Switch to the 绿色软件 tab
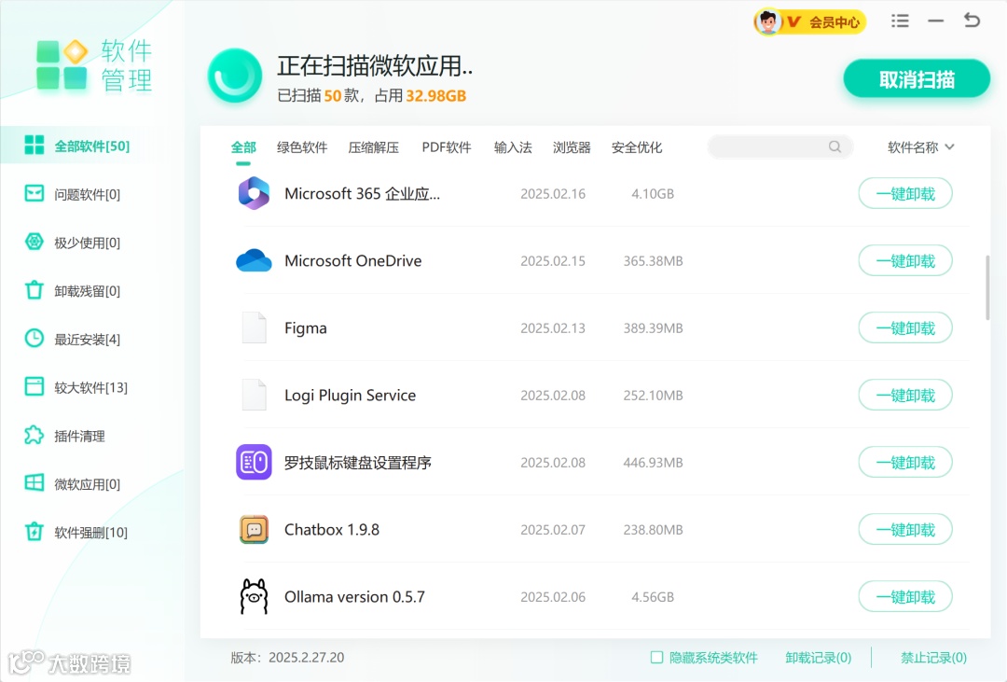 tap(302, 147)
